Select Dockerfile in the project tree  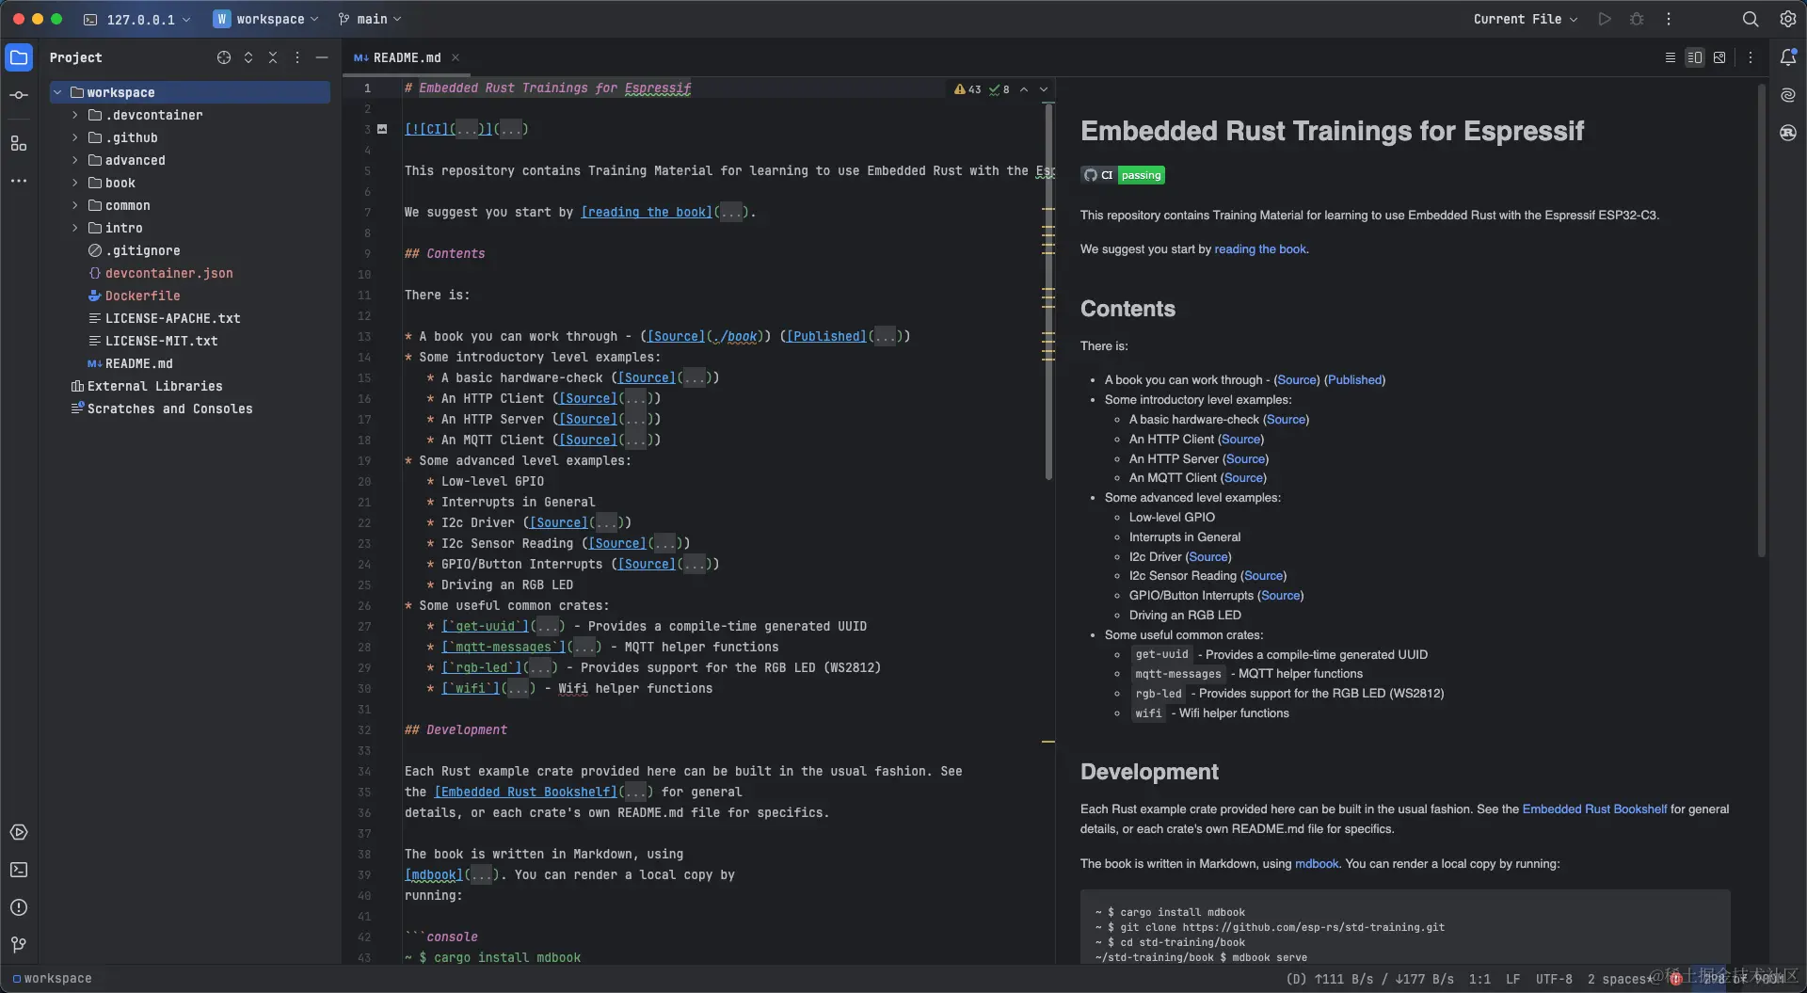click(x=142, y=296)
